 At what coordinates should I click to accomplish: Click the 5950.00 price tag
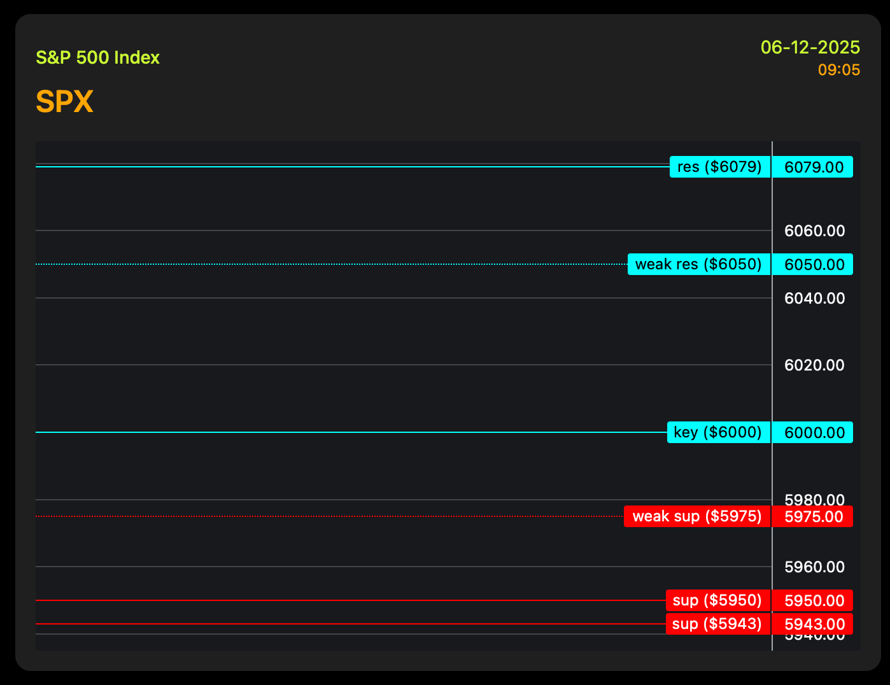(813, 600)
